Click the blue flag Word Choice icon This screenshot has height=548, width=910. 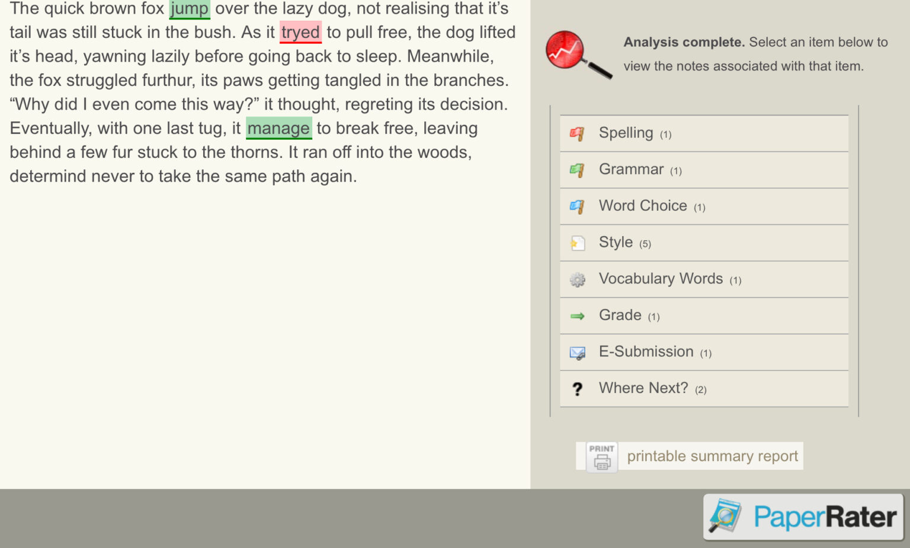577,205
